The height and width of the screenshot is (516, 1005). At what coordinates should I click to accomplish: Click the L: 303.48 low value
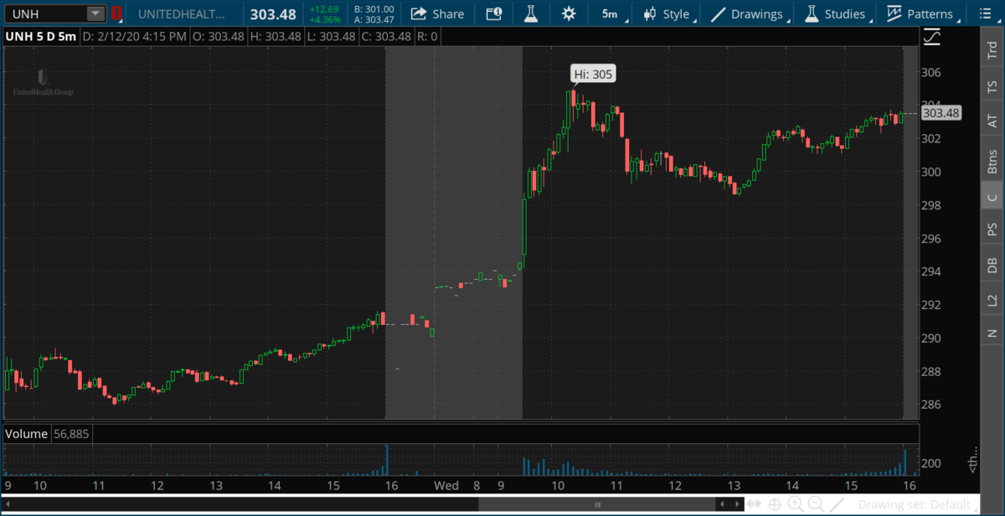coord(332,37)
